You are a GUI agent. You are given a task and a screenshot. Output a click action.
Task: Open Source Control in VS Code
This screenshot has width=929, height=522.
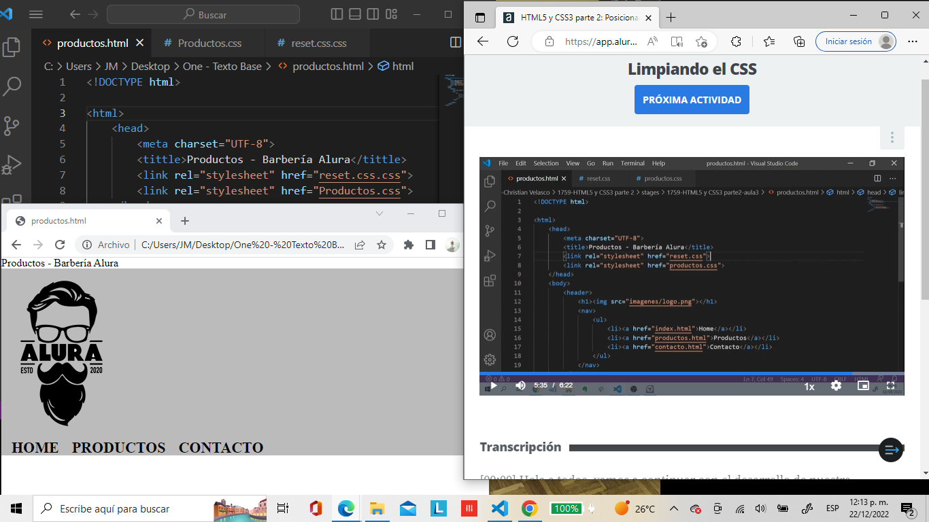point(12,126)
